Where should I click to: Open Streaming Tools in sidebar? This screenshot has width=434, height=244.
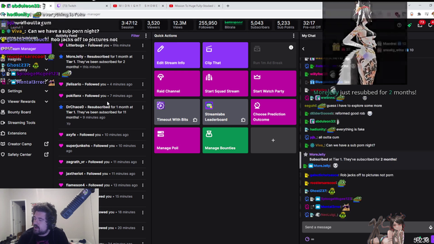(x=21, y=123)
